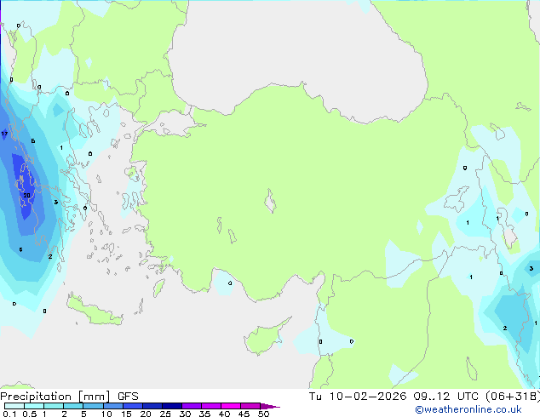Click legend label '45'
This screenshot has width=540, height=417.
click(x=244, y=414)
